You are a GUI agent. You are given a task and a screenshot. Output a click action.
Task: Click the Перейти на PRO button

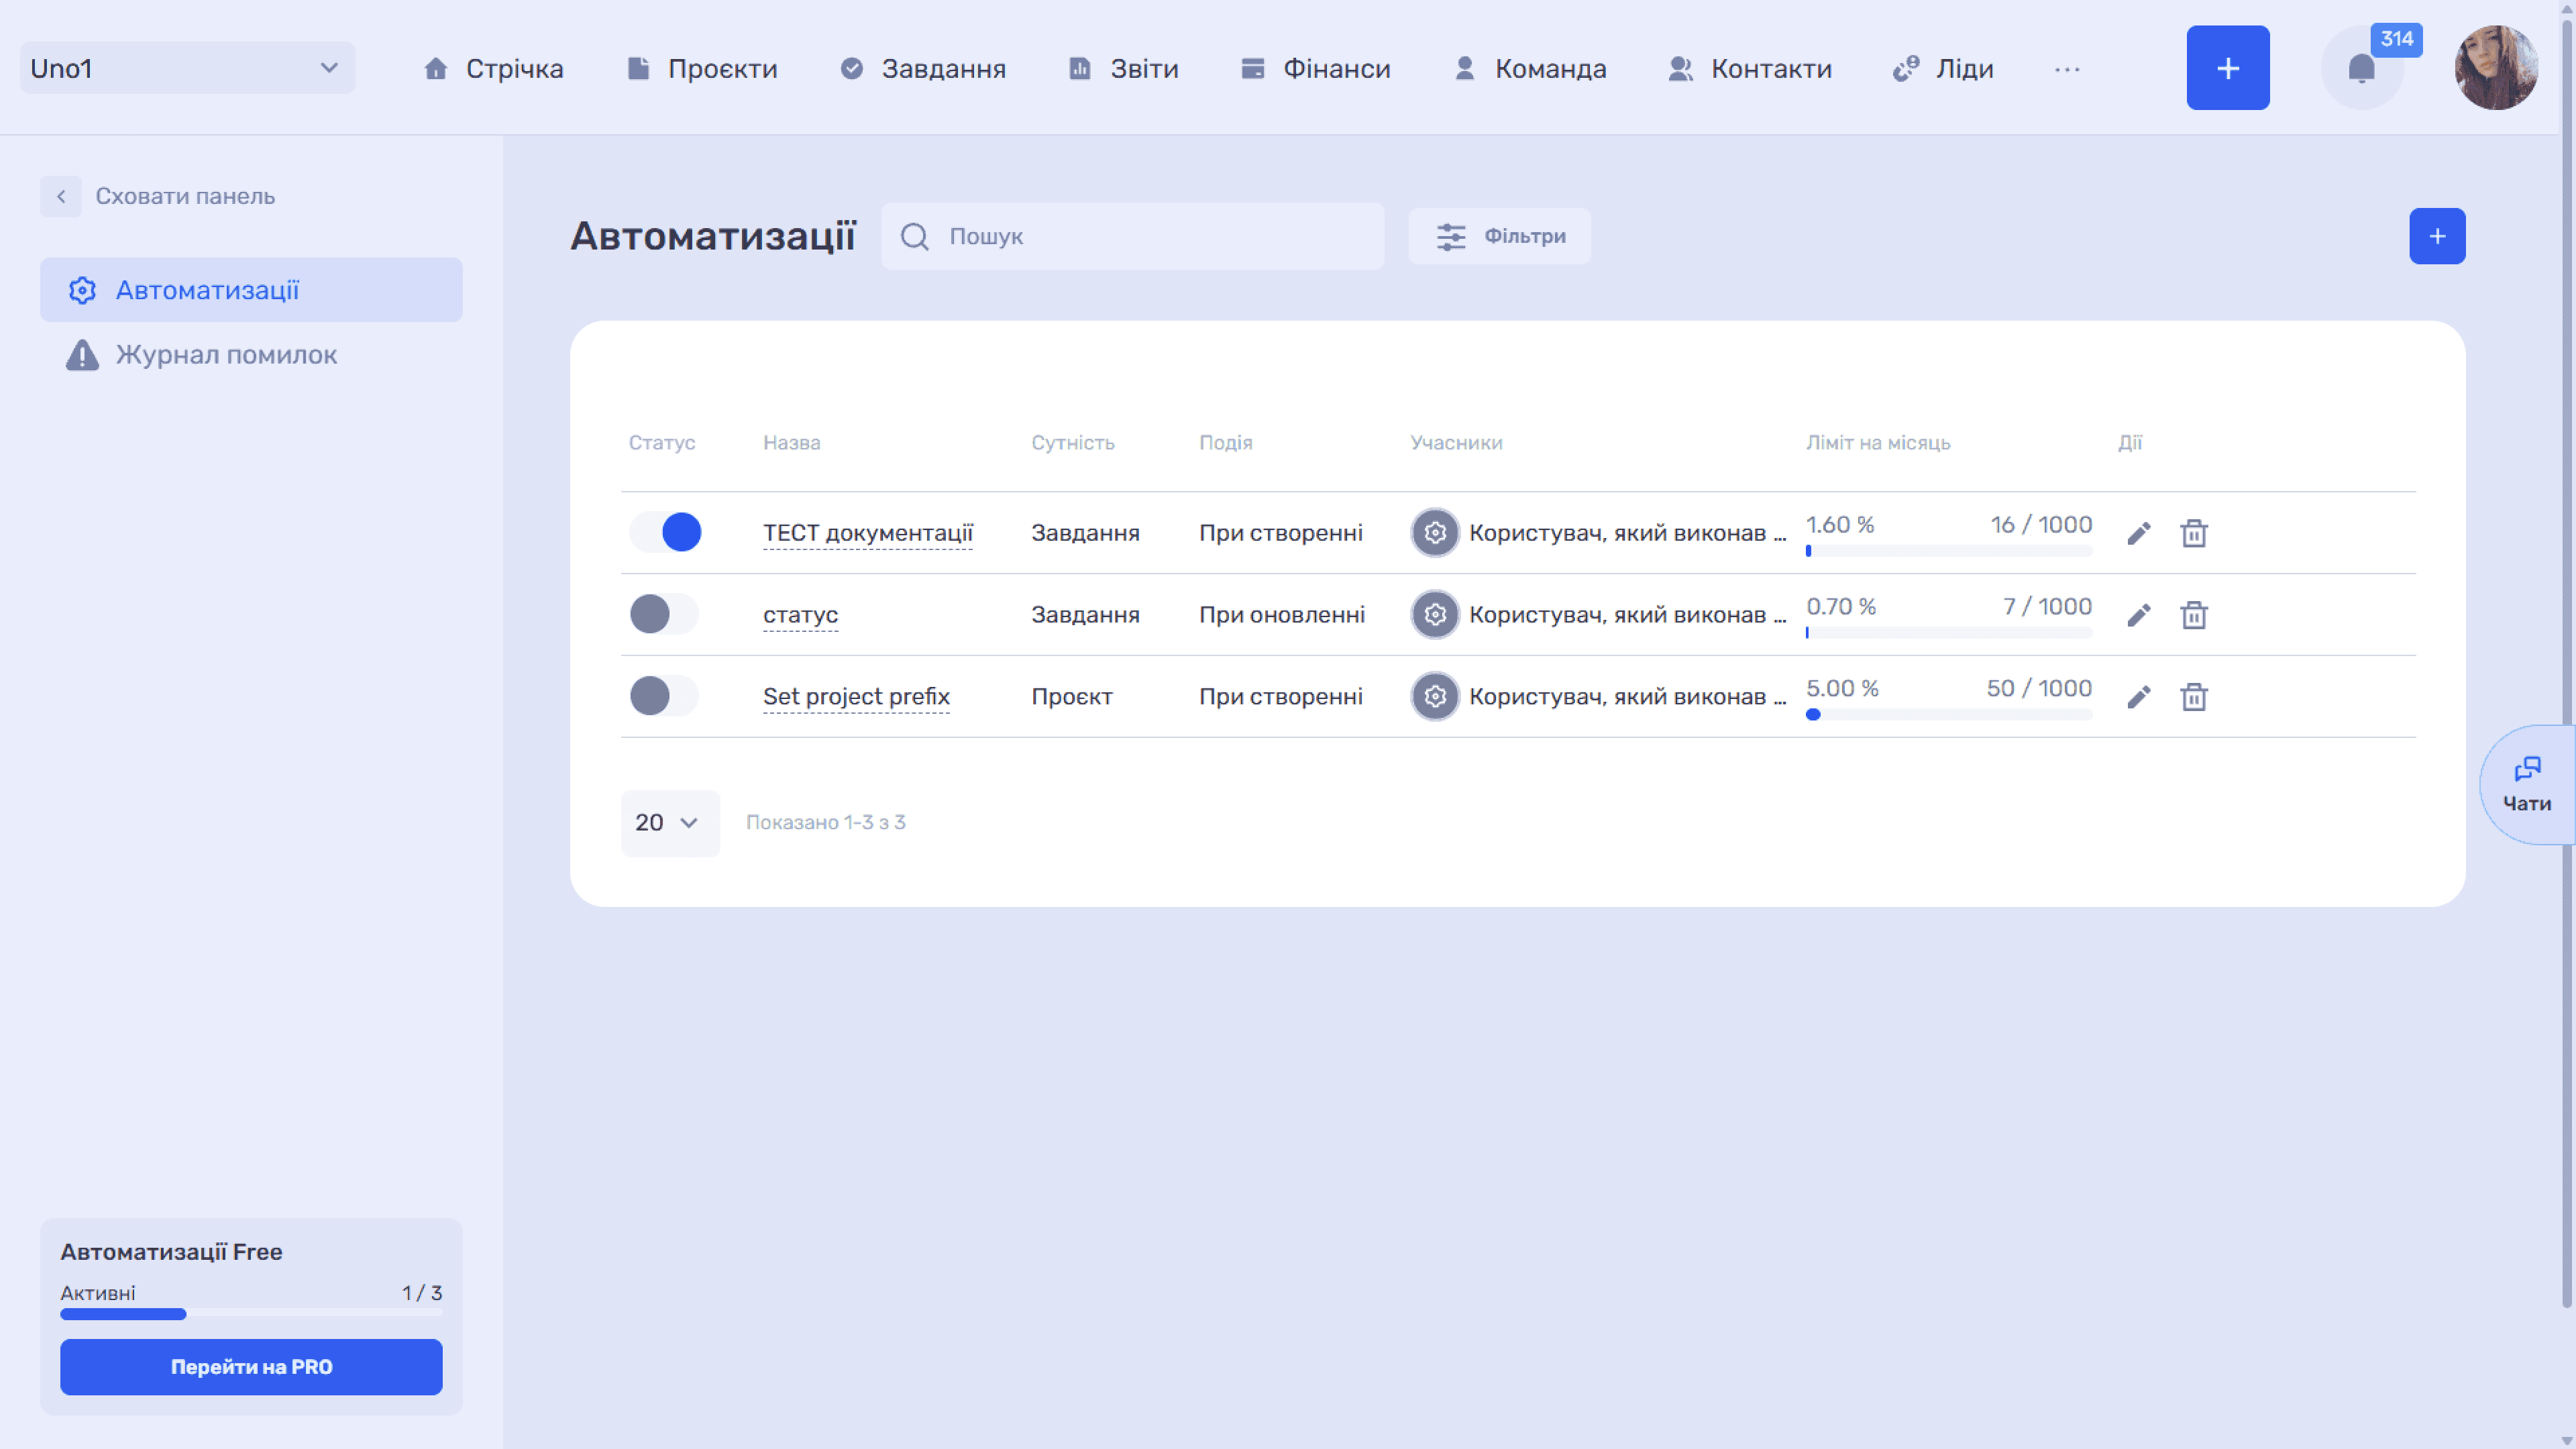[251, 1367]
